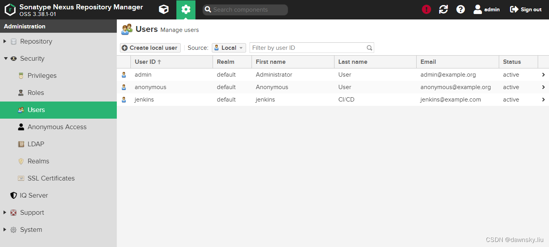Image resolution: width=549 pixels, height=247 pixels.
Task: Click the user icon beside jenkins
Action: (124, 100)
